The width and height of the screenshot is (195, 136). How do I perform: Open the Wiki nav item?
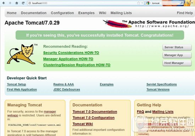click(x=102, y=13)
